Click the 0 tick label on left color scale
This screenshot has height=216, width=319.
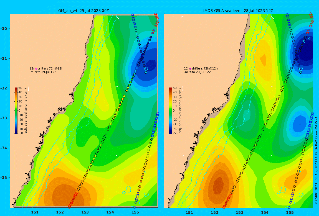(x=19, y=111)
